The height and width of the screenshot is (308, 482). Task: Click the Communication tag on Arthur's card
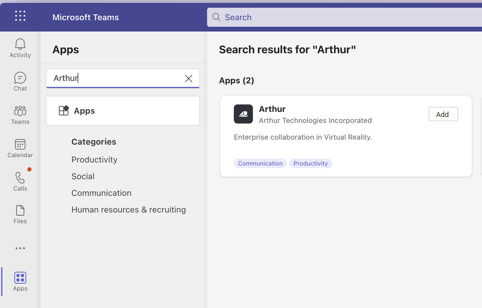[x=260, y=163]
